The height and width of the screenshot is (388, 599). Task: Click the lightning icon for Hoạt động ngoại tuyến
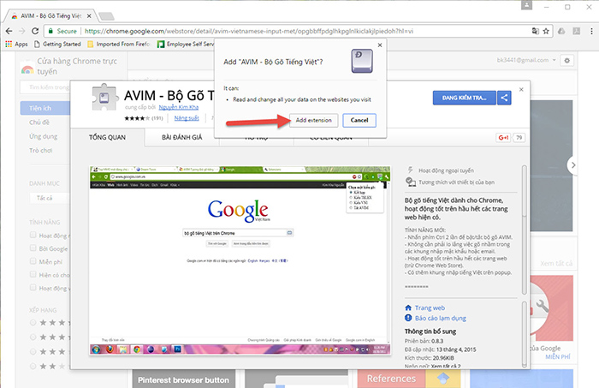tap(410, 170)
